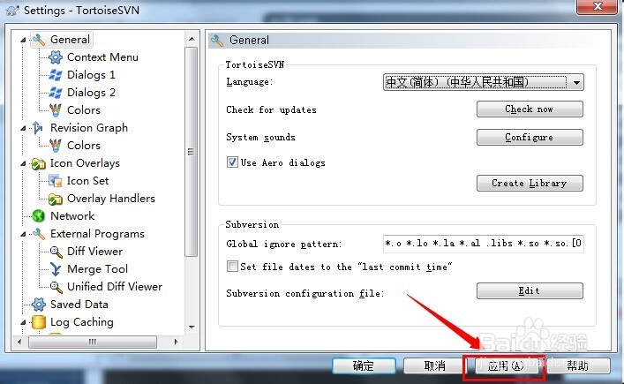Screen dimensions: 624x384
Task: Click the Check now button
Action: 530,109
